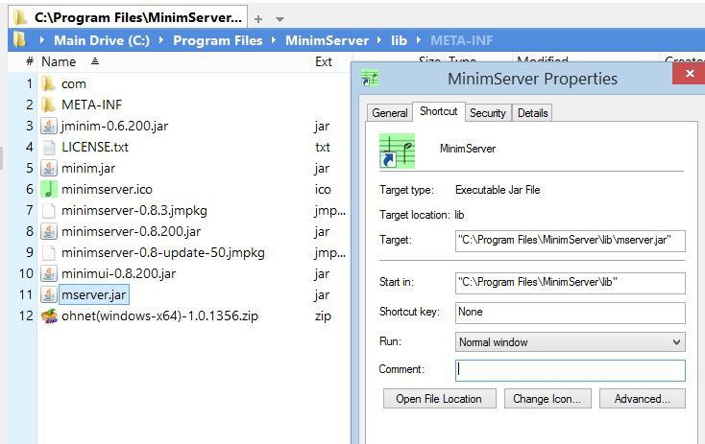The width and height of the screenshot is (705, 444).
Task: Navigate to META-INF breadcrumb
Action: [x=461, y=40]
